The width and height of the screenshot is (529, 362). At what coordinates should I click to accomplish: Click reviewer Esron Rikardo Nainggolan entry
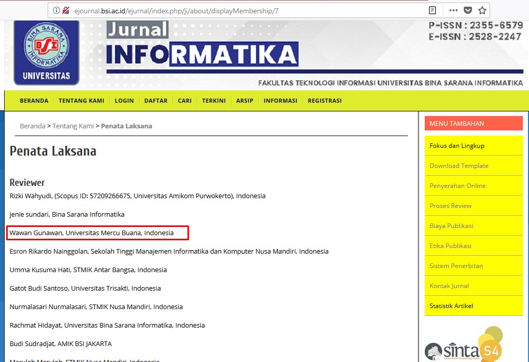click(168, 251)
